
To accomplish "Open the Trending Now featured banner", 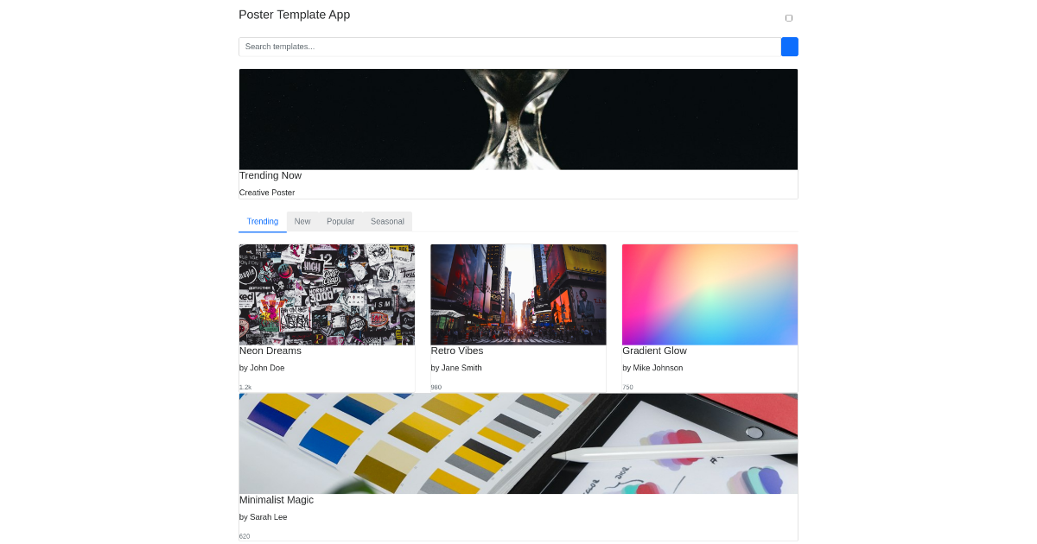I will click(518, 119).
